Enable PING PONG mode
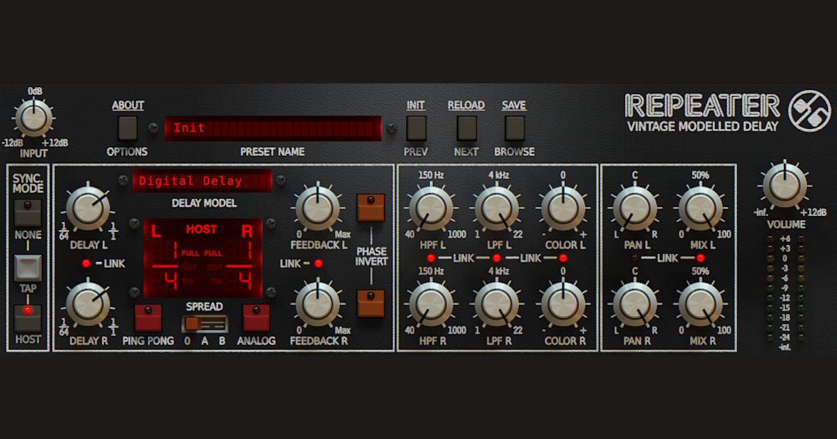 pos(148,317)
